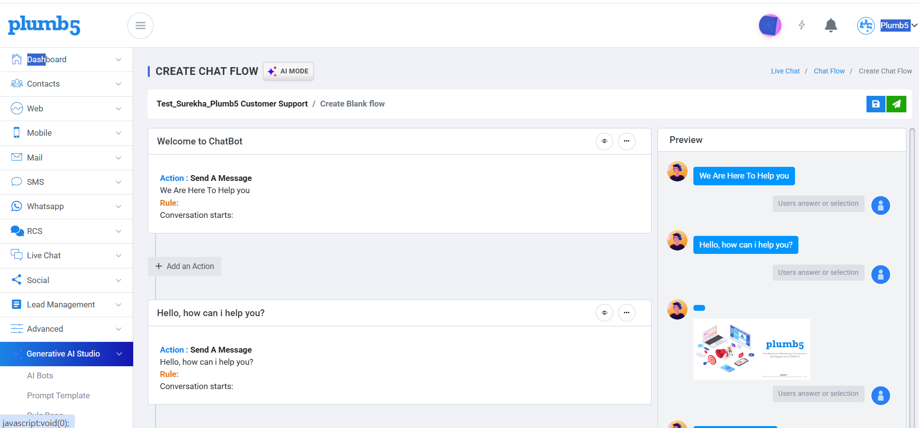The image size is (919, 428).
Task: Click the Whatsapp sidebar icon
Action: (17, 206)
